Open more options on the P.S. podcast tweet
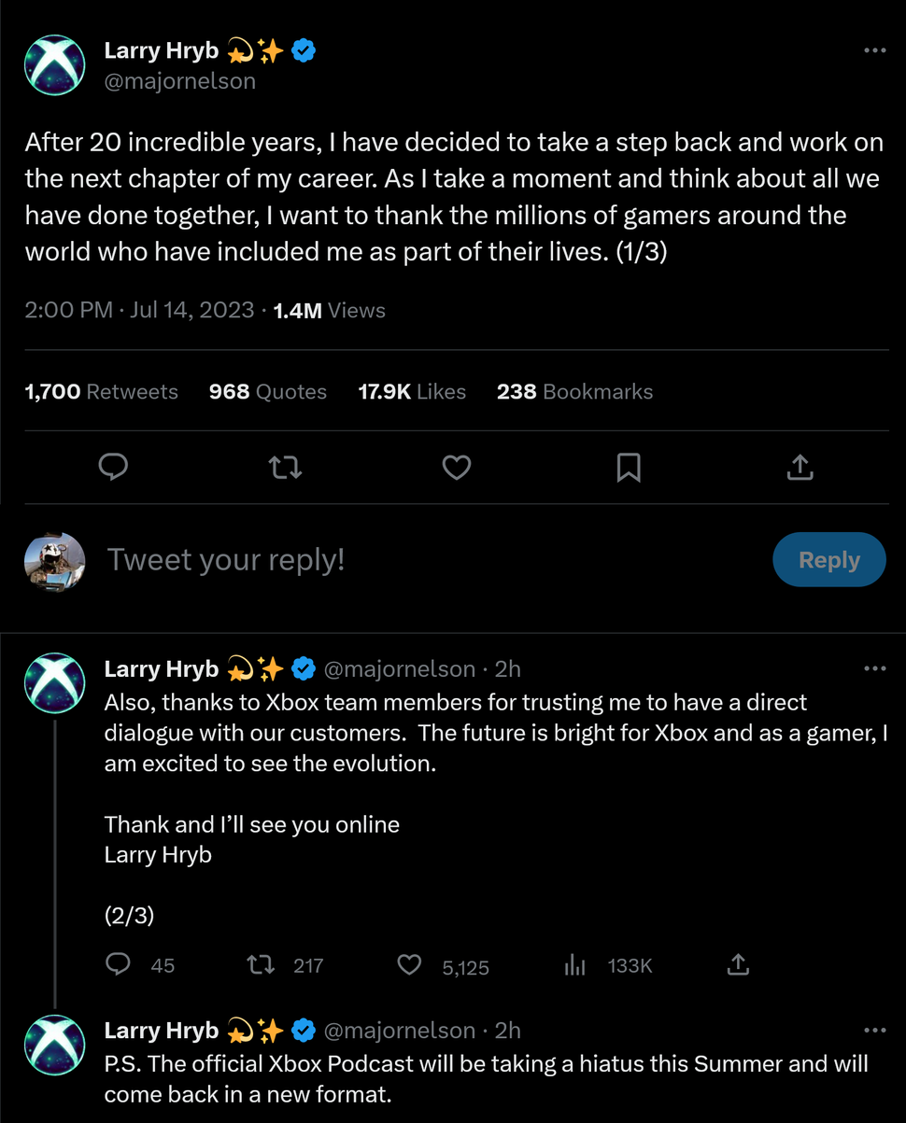This screenshot has height=1123, width=906. point(874,1030)
